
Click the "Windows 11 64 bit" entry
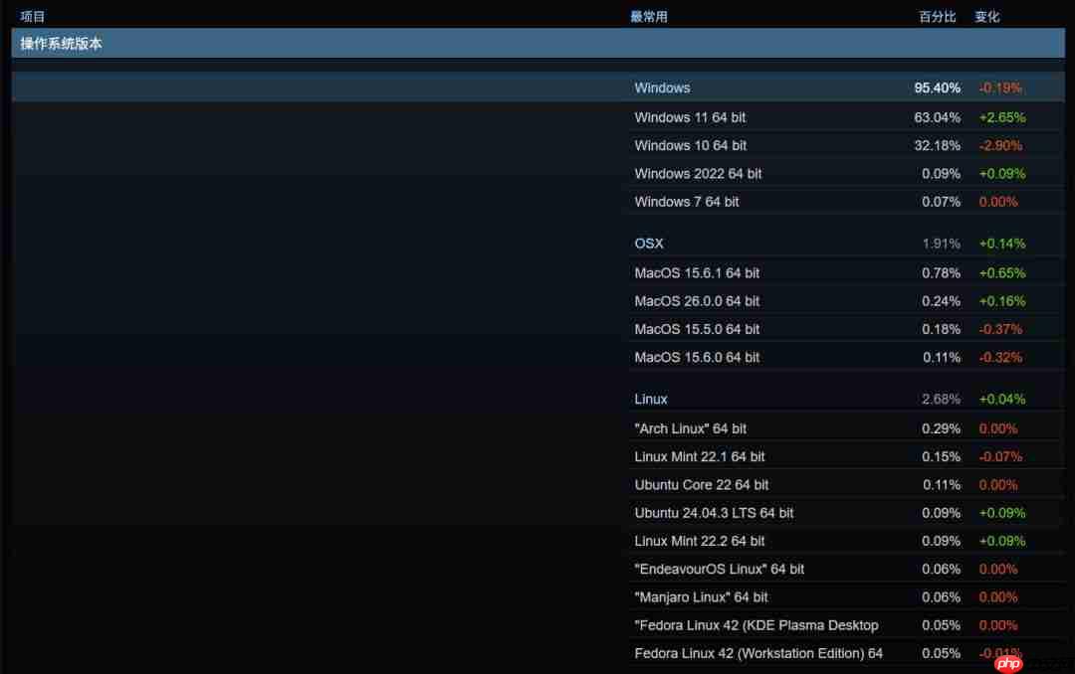coord(690,117)
